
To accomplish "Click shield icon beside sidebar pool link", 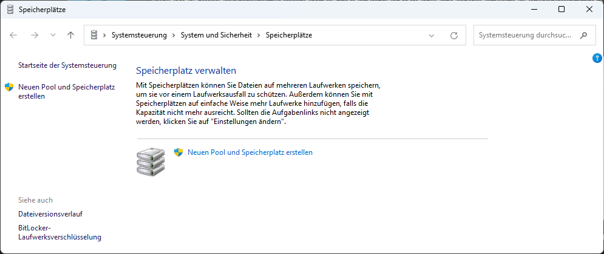I will click(9, 87).
